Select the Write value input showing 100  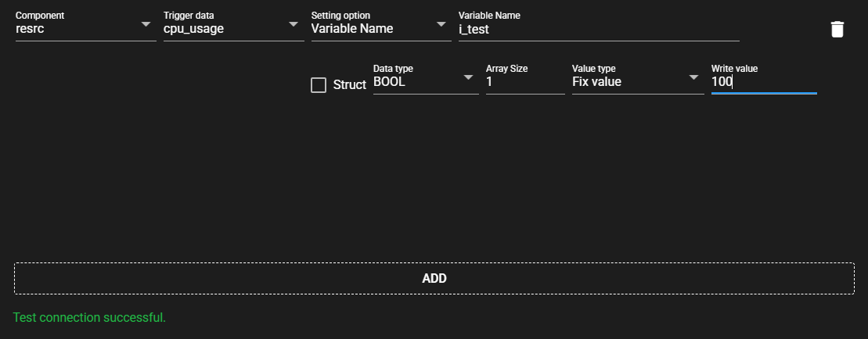coord(763,82)
